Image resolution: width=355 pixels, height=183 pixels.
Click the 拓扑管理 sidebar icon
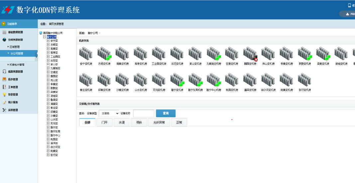pyautogui.click(x=4, y=79)
